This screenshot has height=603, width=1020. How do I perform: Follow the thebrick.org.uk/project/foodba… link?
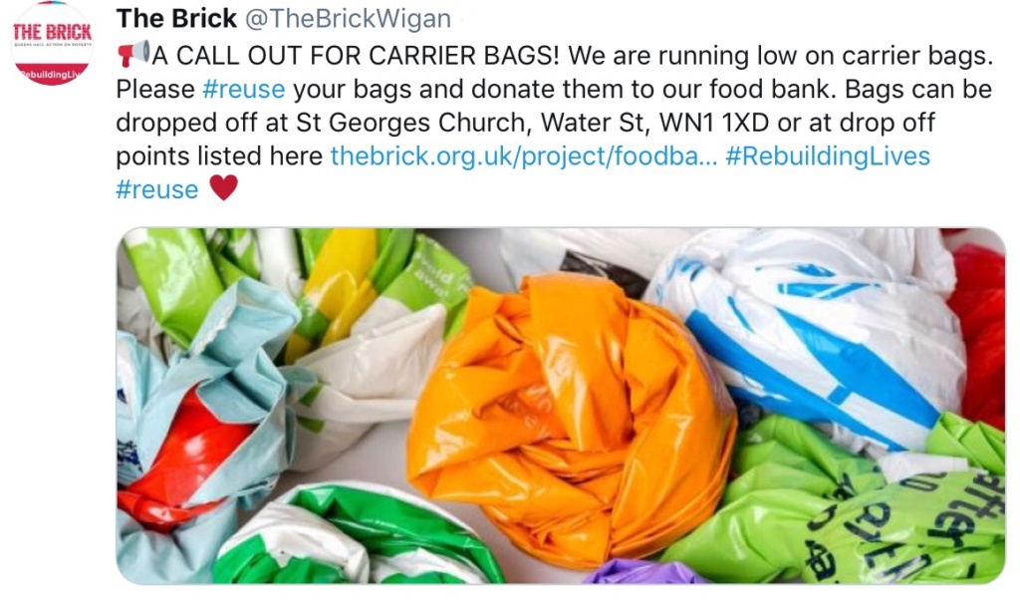pyautogui.click(x=524, y=156)
